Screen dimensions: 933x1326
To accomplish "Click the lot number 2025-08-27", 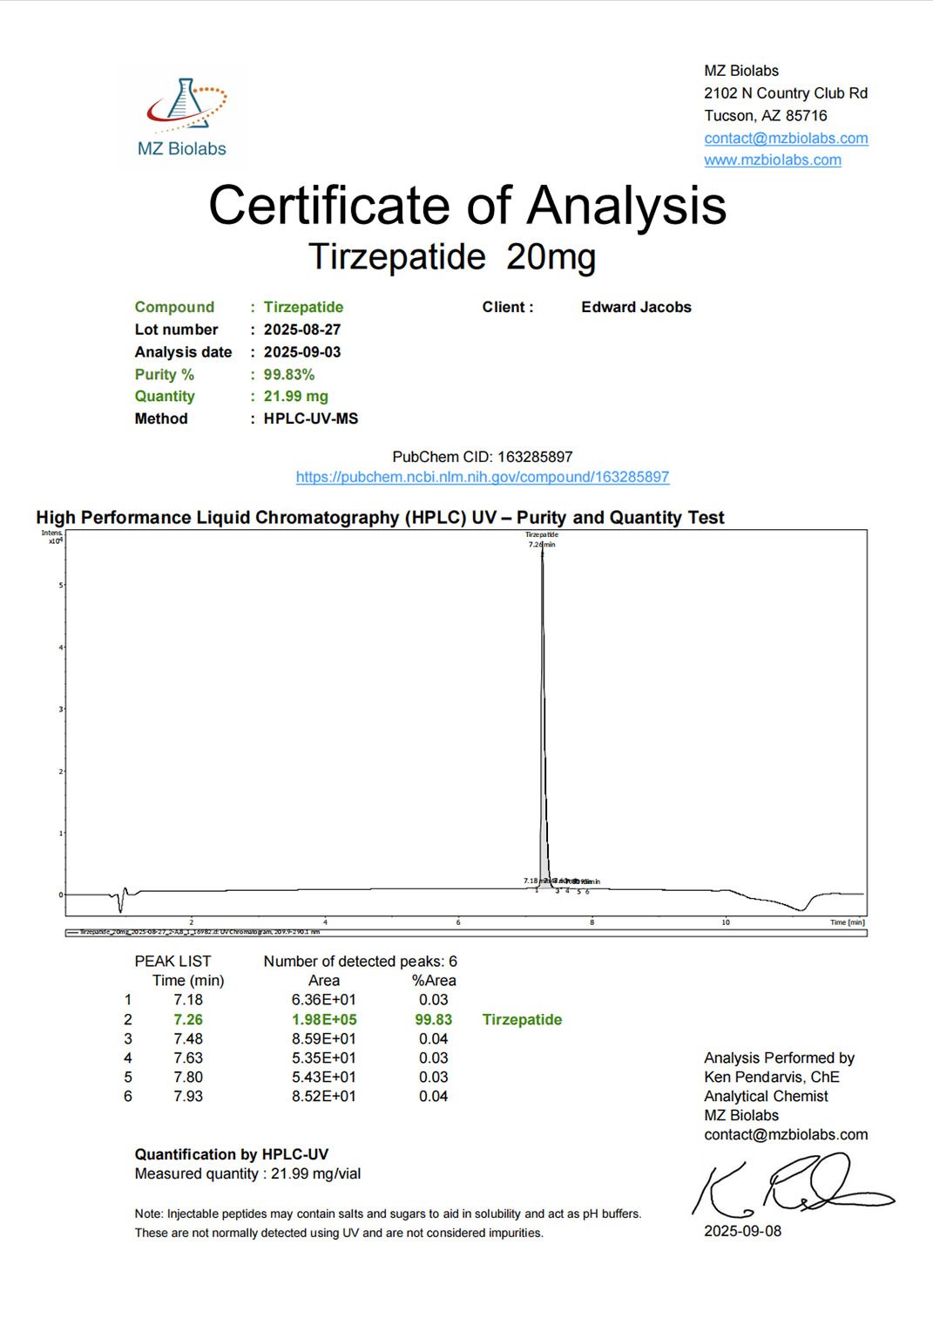I will pos(301,330).
